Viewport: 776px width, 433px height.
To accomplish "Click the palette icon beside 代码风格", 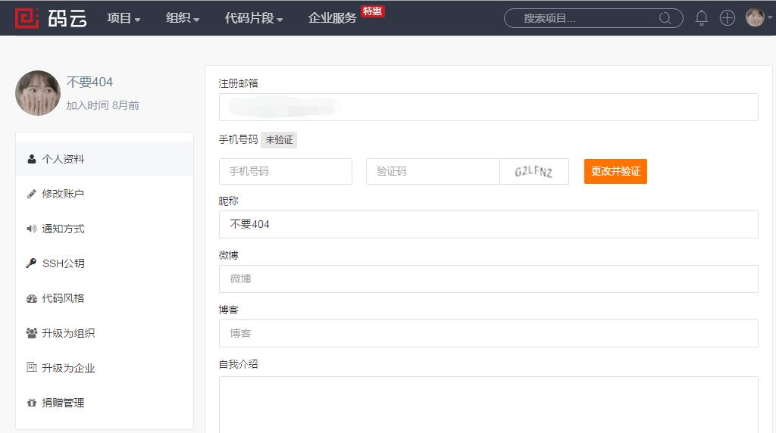I will click(32, 298).
